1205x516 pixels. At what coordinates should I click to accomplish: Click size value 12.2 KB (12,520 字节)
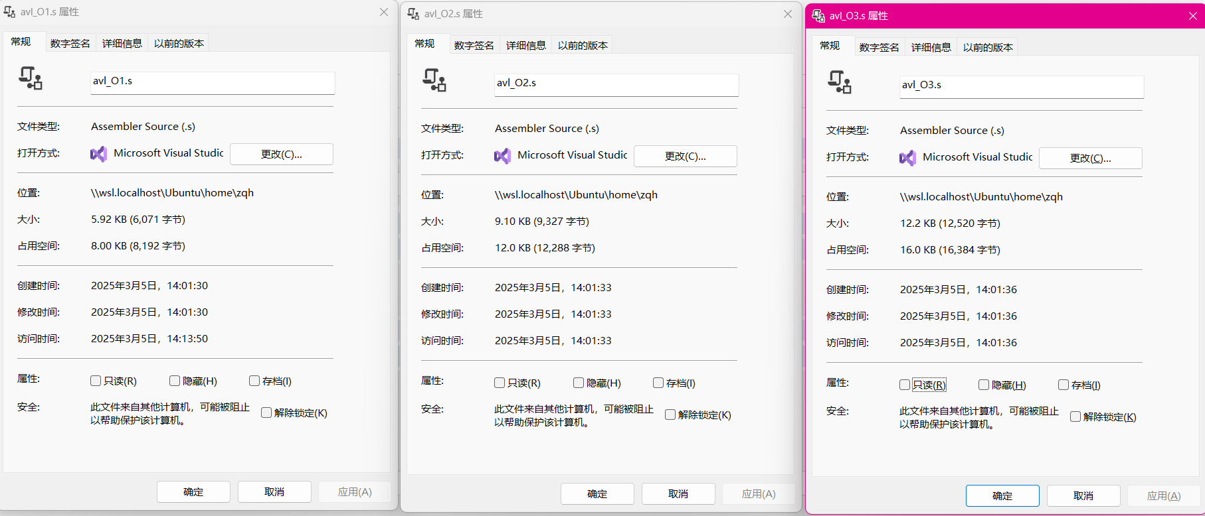(x=950, y=223)
